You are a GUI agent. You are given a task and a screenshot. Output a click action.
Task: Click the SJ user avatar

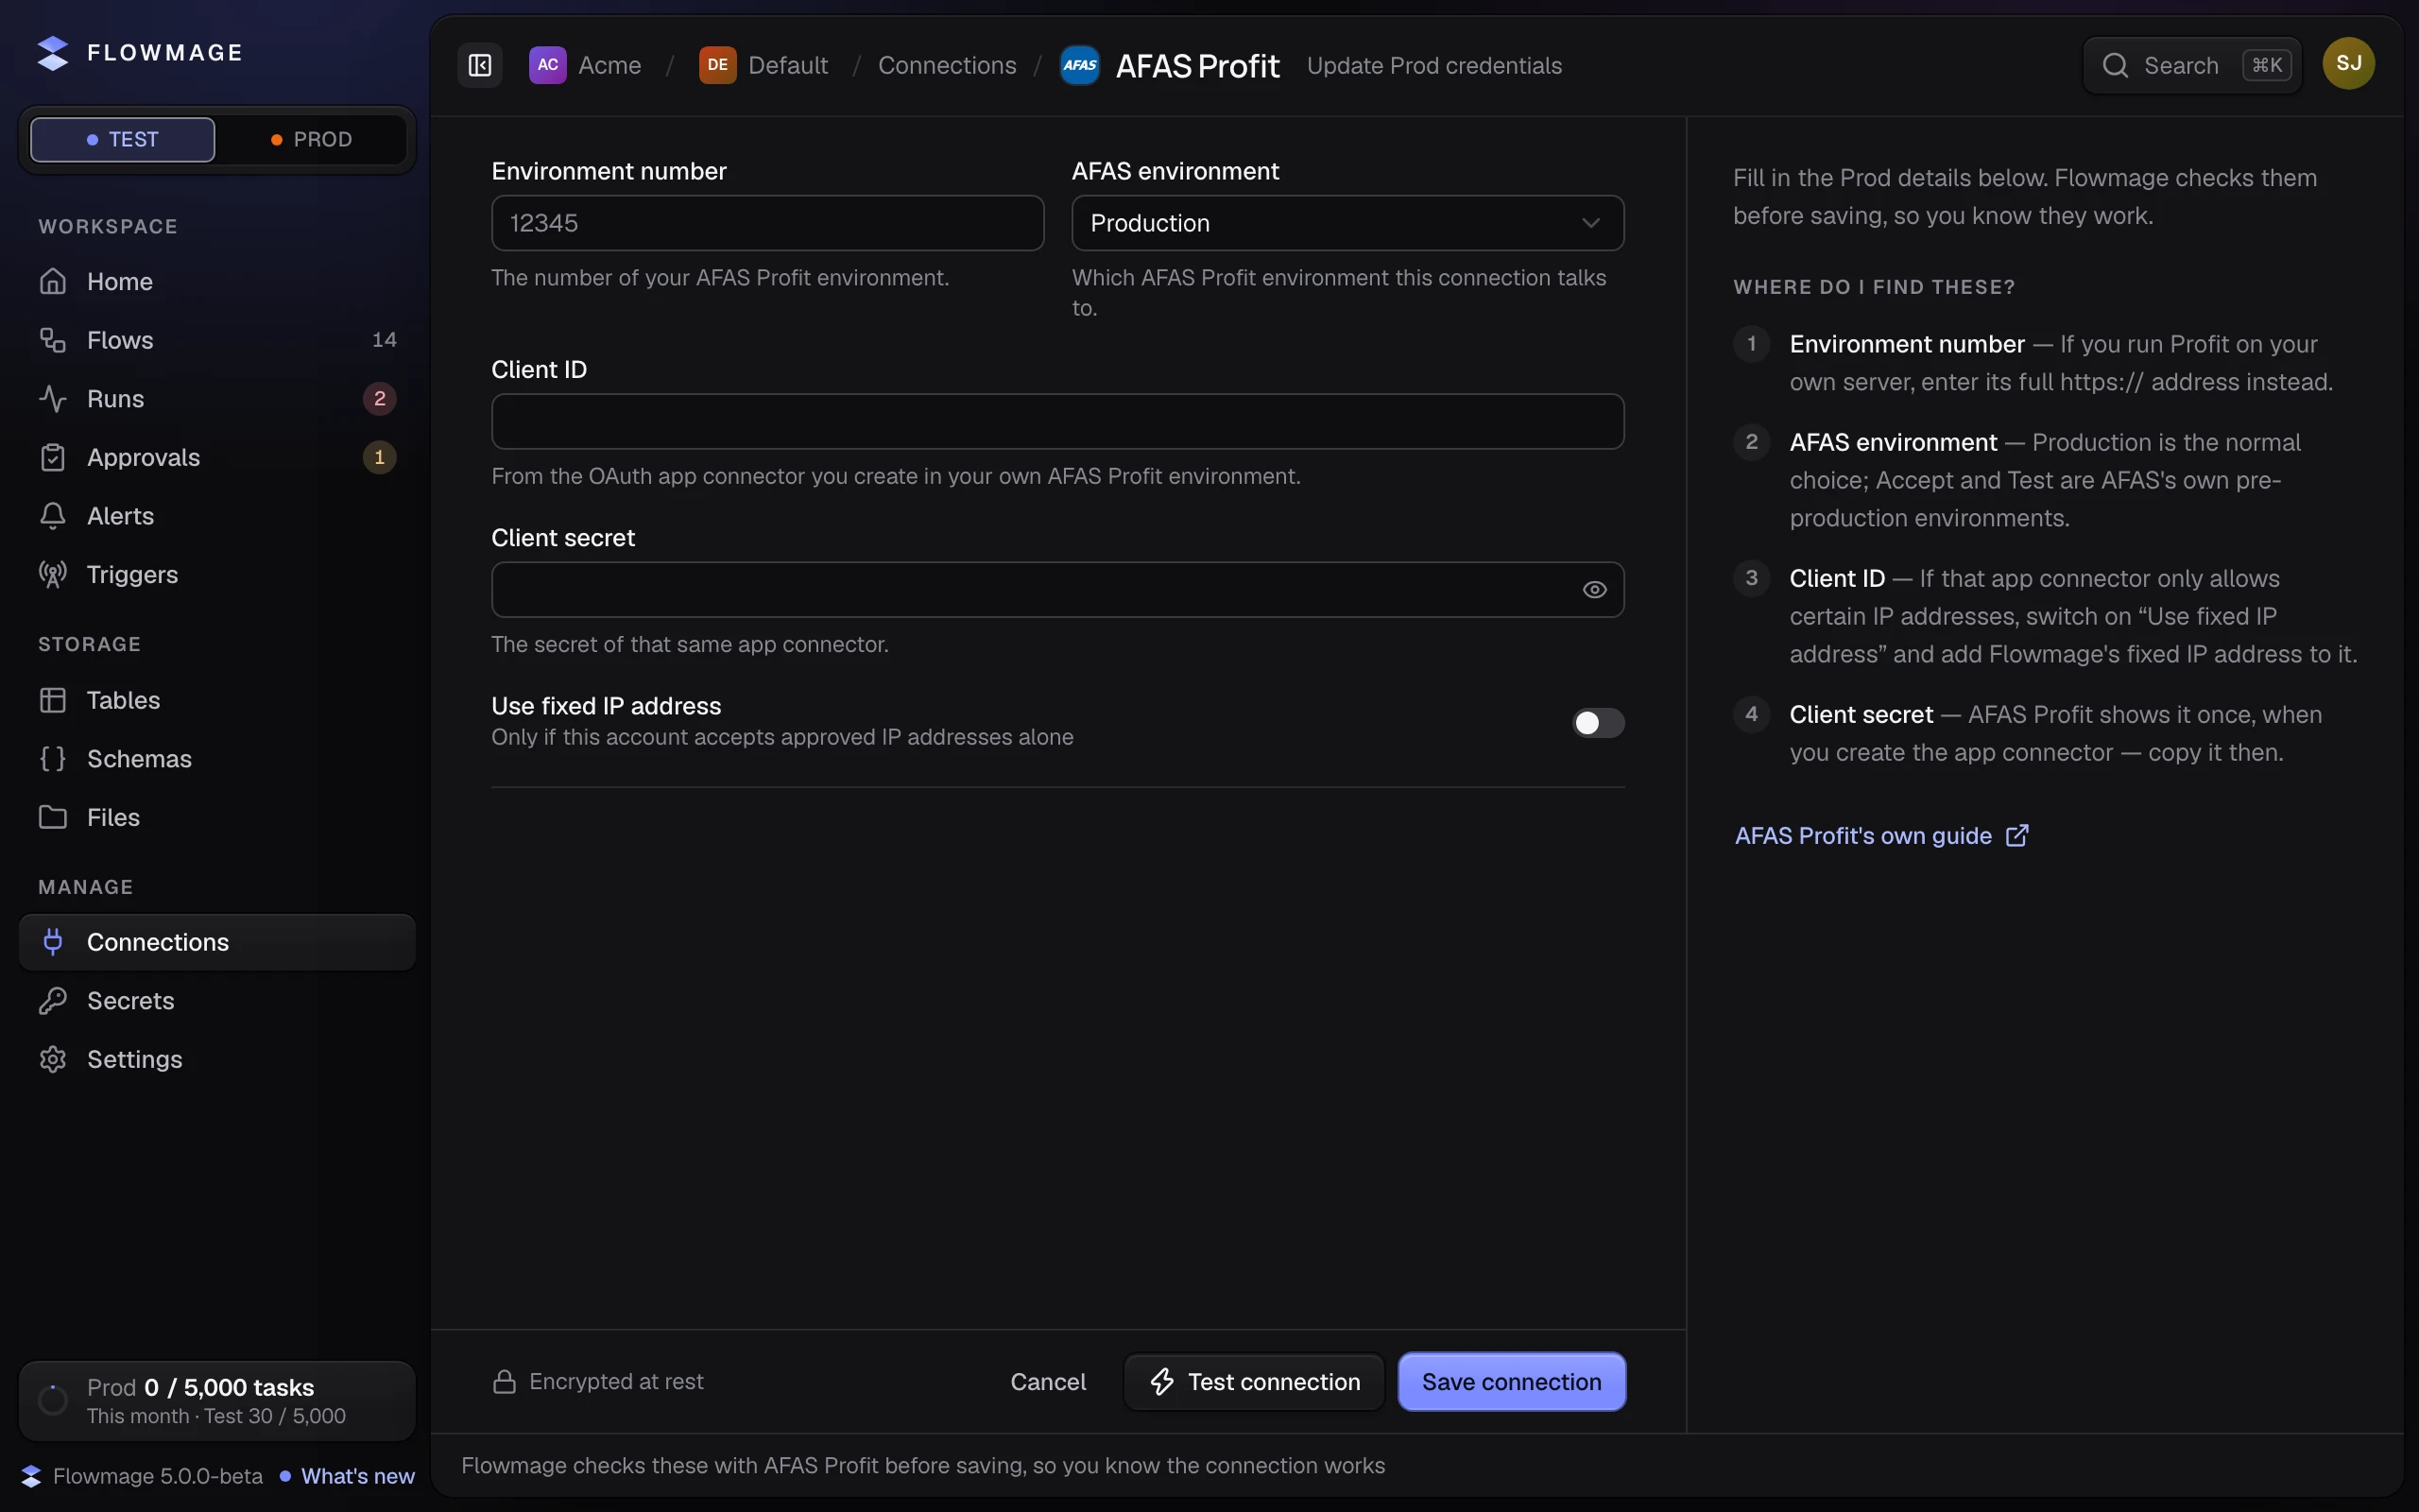[x=2348, y=64]
